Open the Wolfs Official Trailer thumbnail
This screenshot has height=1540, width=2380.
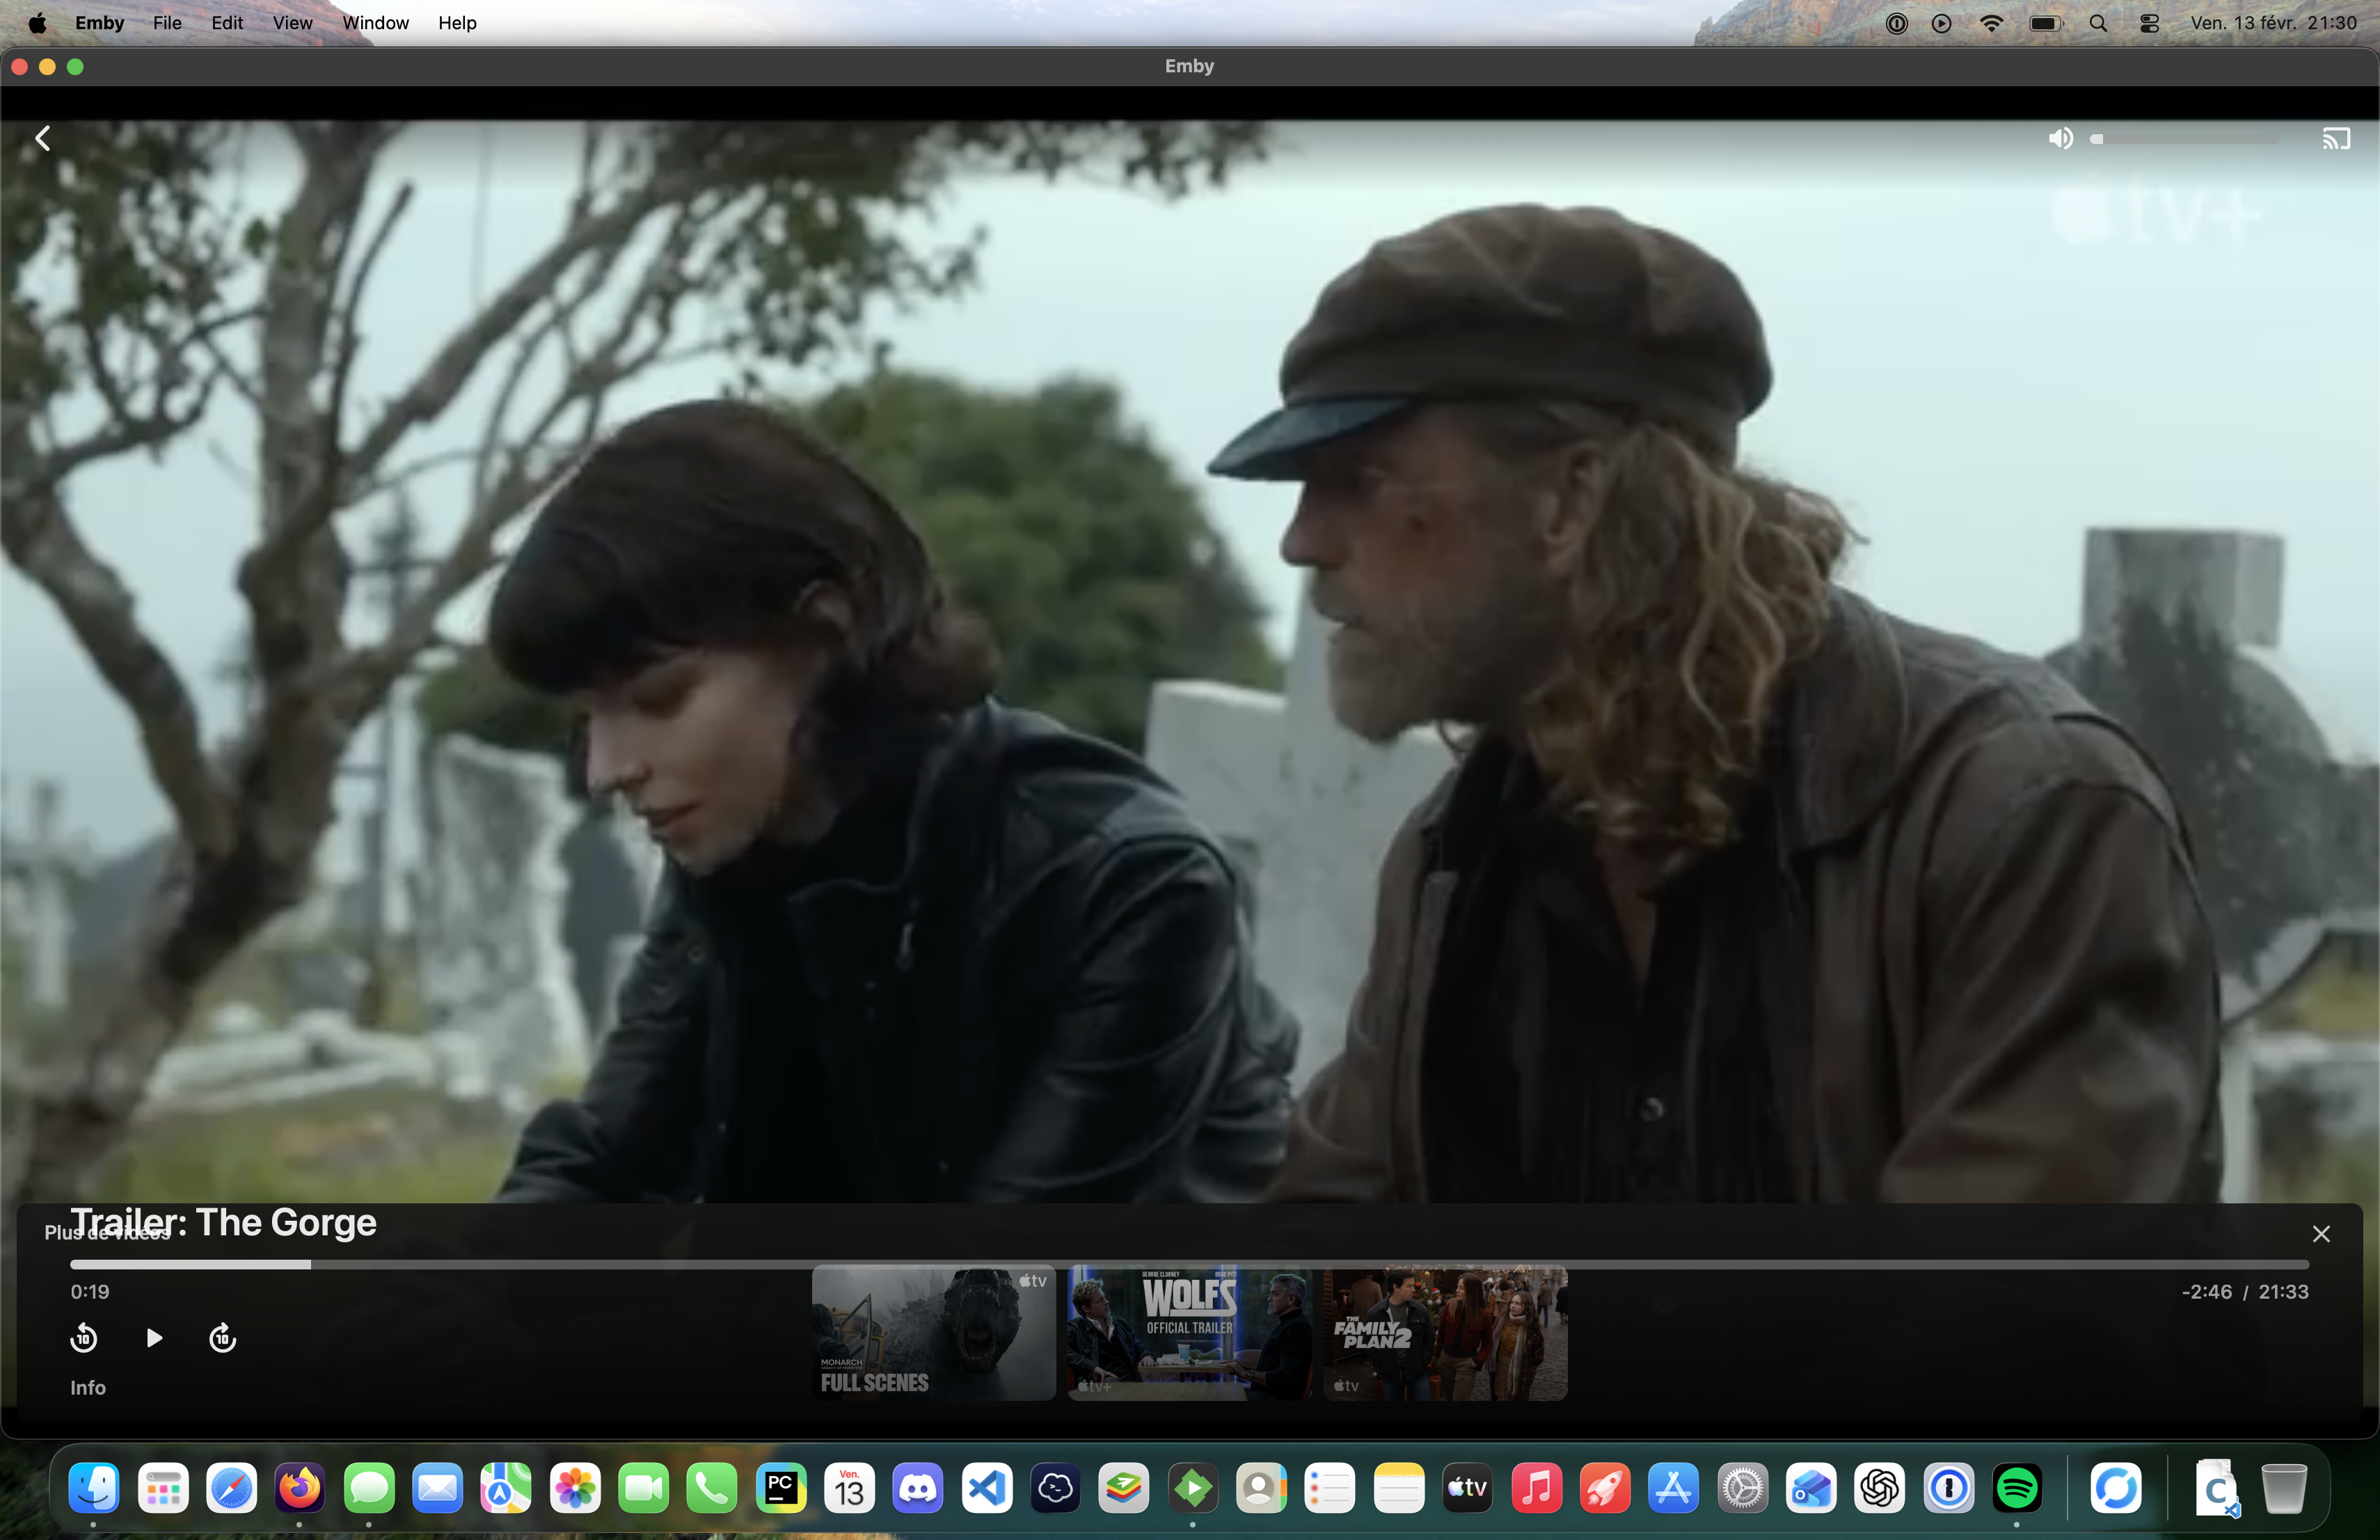point(1189,1333)
